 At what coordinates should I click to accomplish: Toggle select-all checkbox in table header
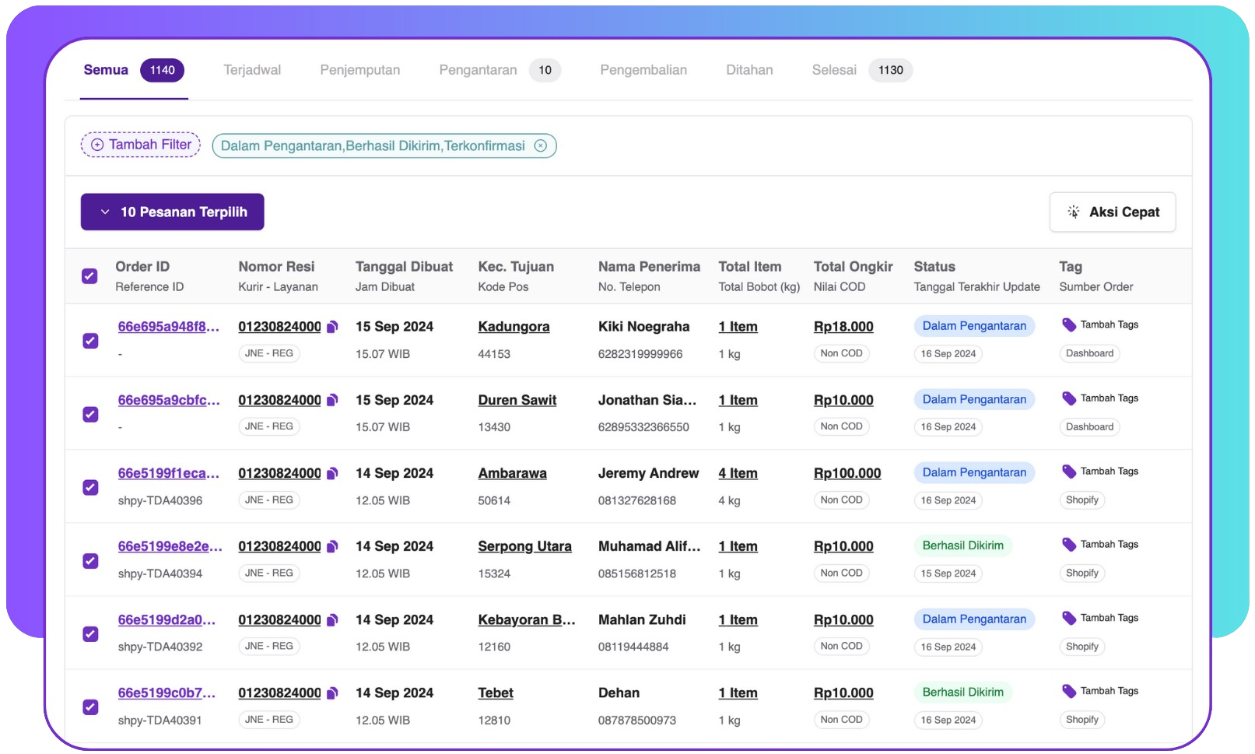(x=89, y=276)
